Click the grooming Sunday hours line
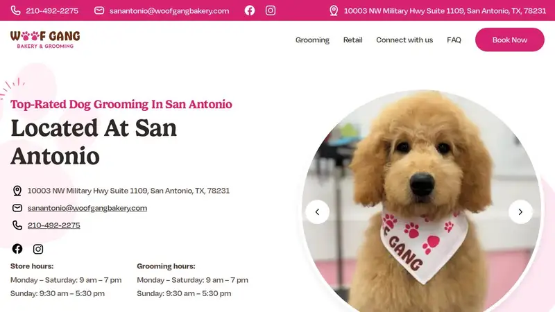Image resolution: width=555 pixels, height=312 pixels. 184,293
